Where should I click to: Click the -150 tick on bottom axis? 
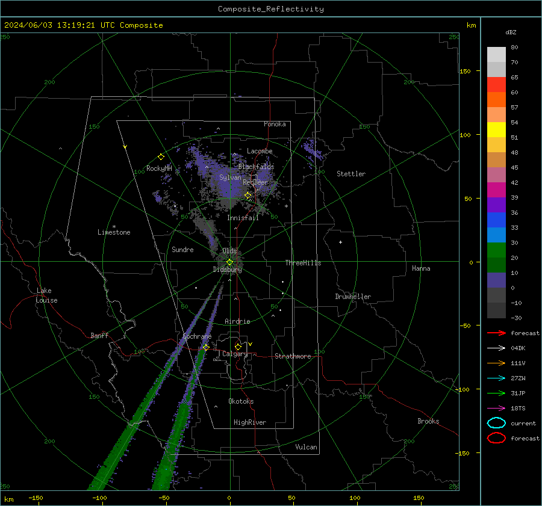point(36,498)
